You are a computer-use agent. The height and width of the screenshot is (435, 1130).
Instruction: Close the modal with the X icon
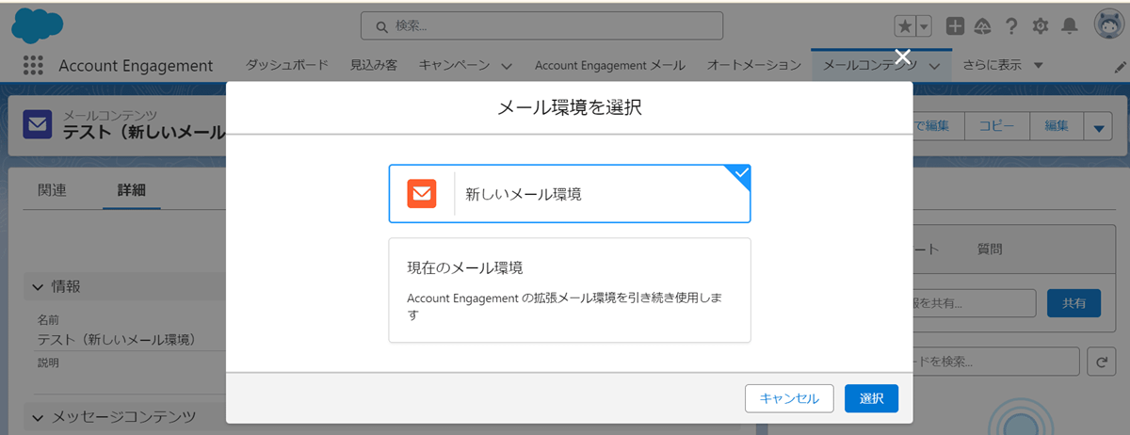pos(902,56)
